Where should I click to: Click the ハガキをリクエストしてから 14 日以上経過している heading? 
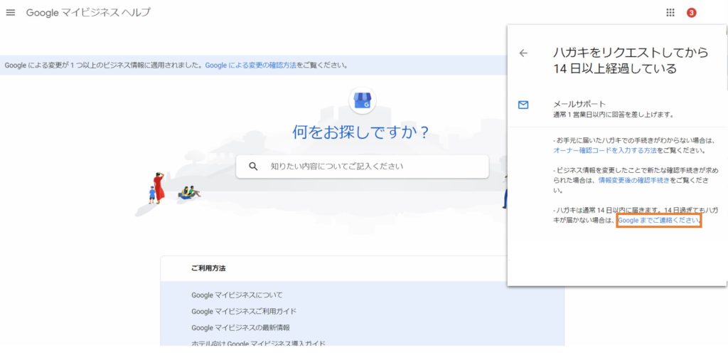[x=631, y=60]
